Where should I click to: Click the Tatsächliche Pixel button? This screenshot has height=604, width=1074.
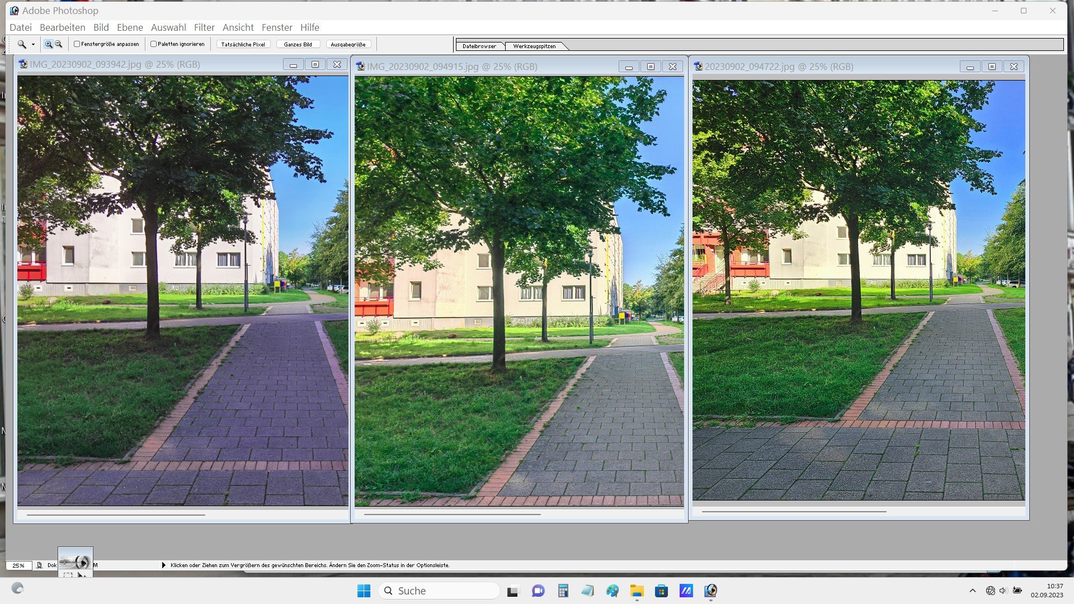point(243,44)
